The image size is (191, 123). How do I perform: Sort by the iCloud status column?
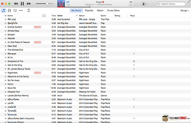(x=44, y=16)
